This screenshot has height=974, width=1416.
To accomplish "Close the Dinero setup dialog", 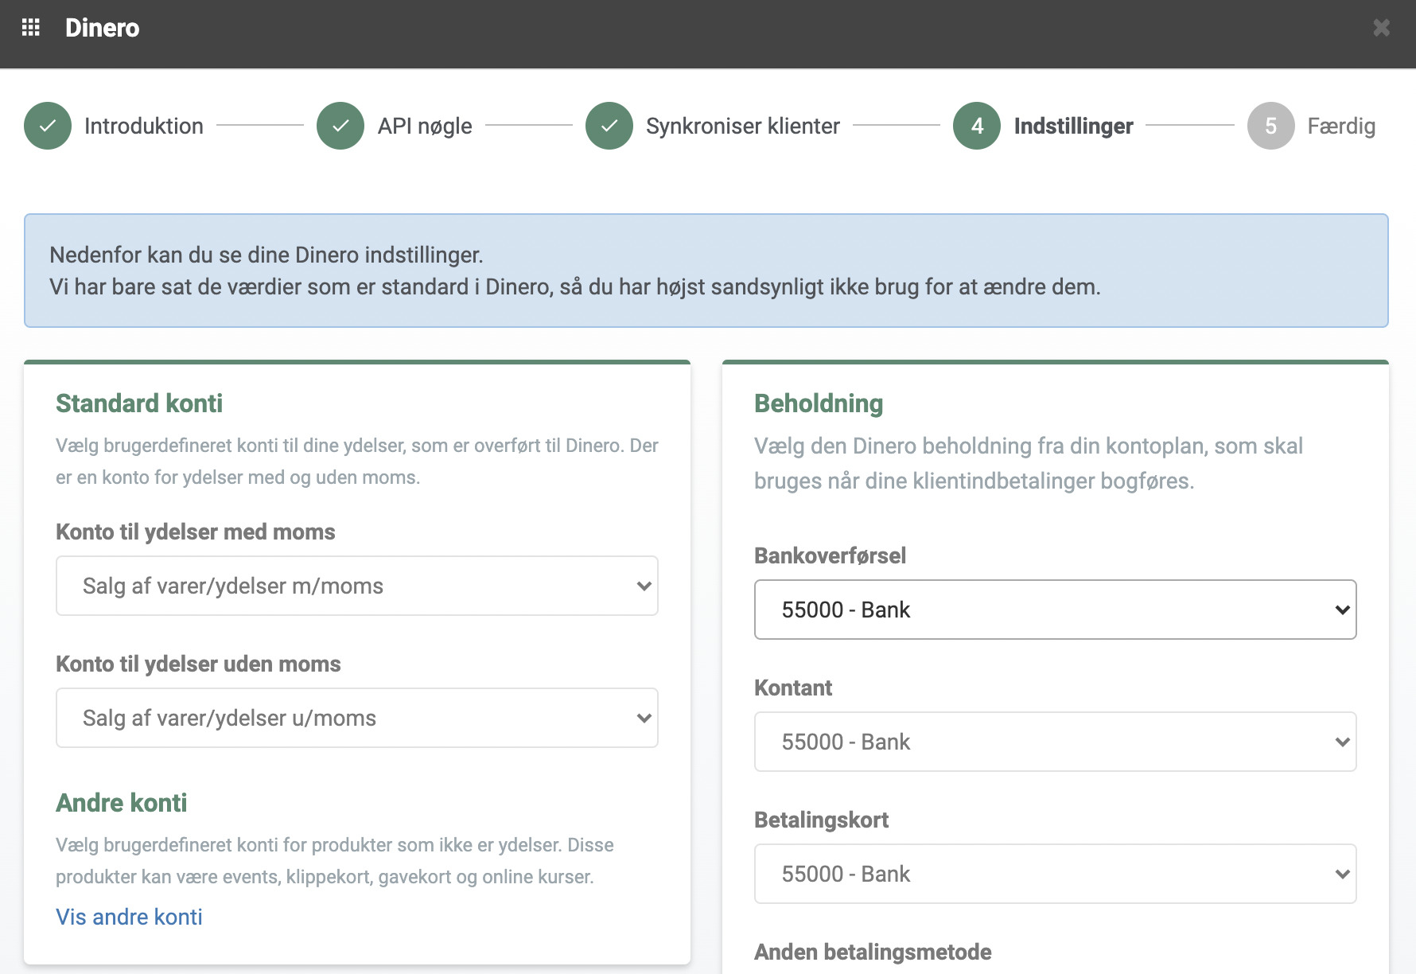I will point(1382,28).
